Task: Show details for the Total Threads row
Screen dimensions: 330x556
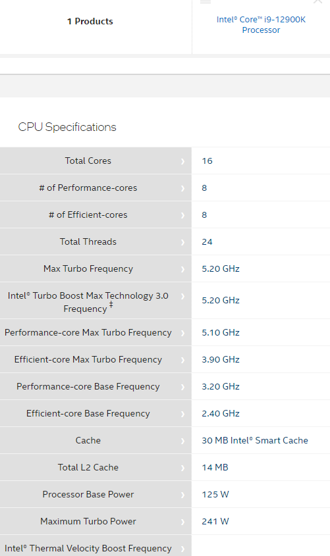Action: coord(182,242)
